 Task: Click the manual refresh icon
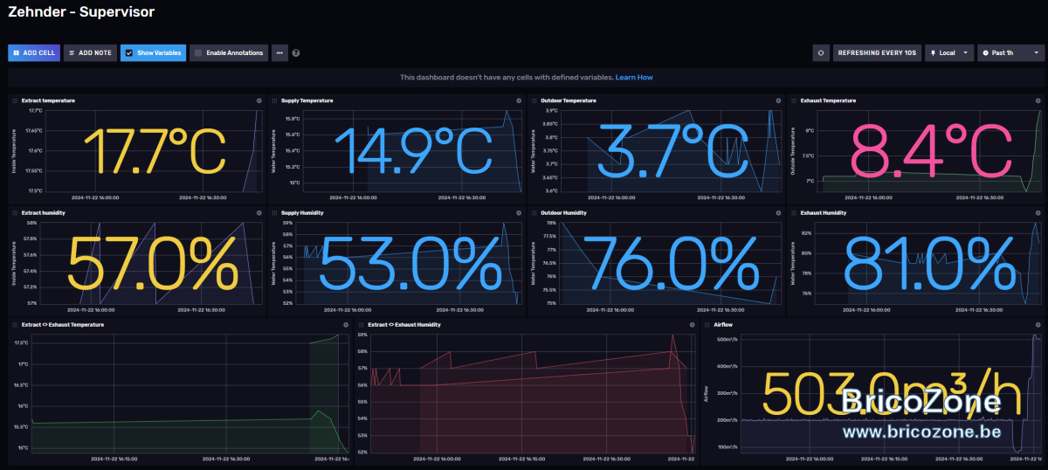(821, 52)
